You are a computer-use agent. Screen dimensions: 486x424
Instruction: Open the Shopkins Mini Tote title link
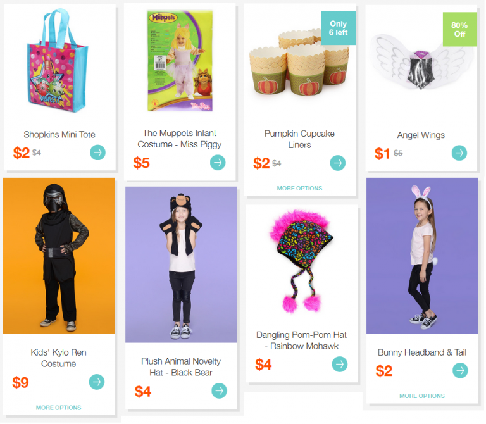pos(59,135)
